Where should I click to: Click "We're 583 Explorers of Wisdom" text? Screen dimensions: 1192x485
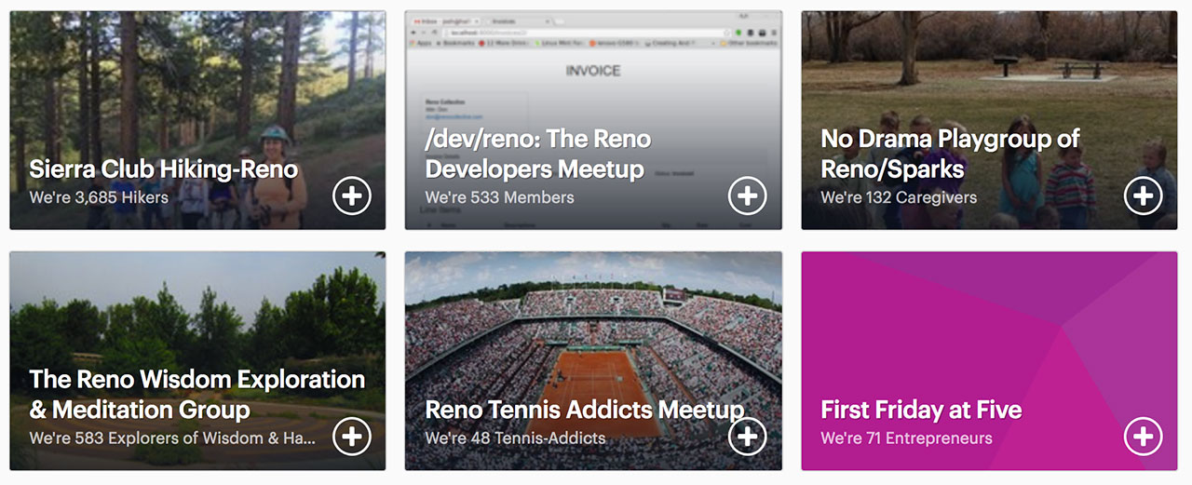click(172, 438)
